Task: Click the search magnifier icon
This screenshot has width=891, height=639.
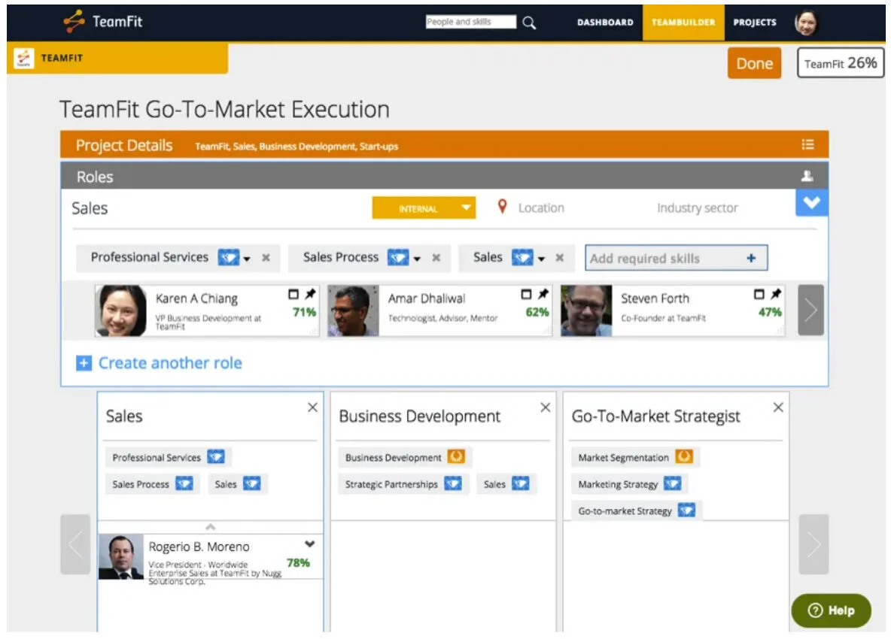Action: click(529, 23)
